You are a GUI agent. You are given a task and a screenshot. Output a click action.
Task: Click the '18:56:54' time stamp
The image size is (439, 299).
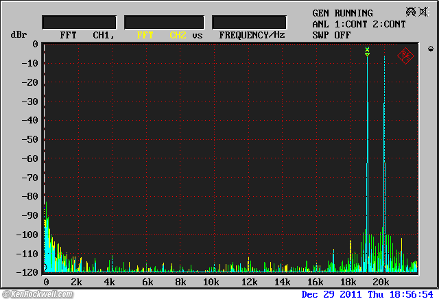tap(412, 294)
